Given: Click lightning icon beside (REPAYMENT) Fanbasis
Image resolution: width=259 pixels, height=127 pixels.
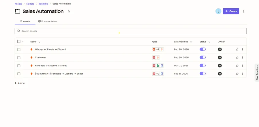Looking at the screenshot, I should pyautogui.click(x=31, y=74).
